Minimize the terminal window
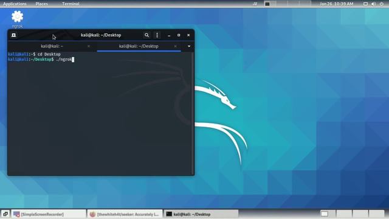This screenshot has width=389, height=219. point(169,35)
